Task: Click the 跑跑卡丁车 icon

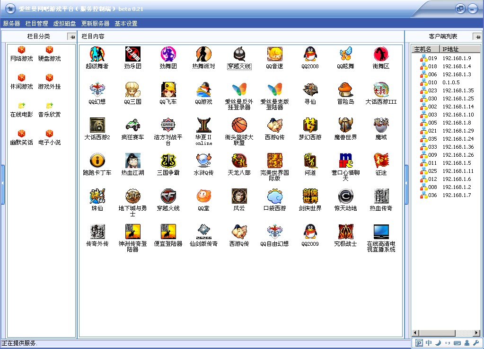Action: (97, 161)
